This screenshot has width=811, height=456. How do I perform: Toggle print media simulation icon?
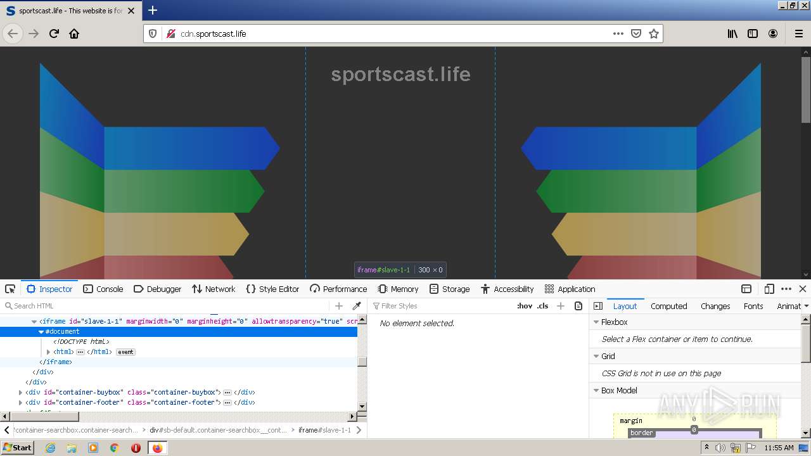578,306
